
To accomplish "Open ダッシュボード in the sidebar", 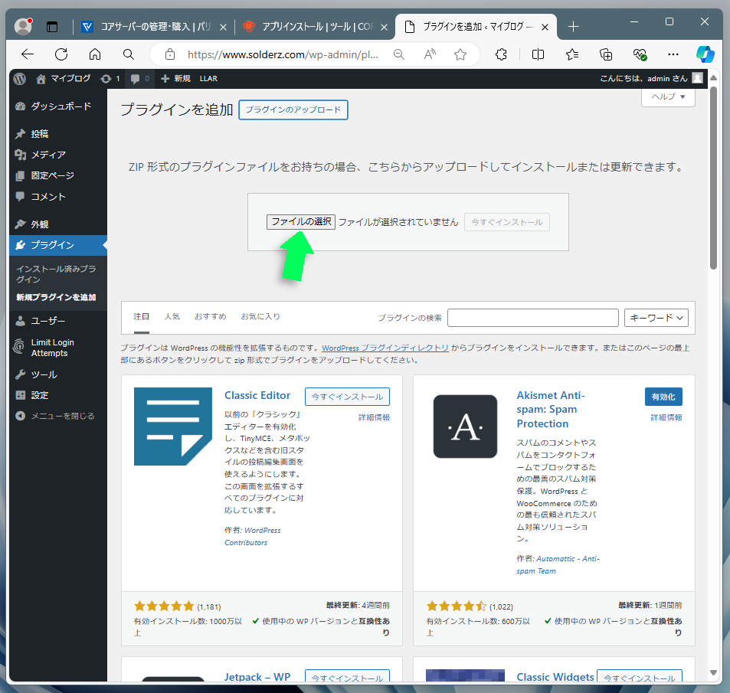I will (x=58, y=106).
